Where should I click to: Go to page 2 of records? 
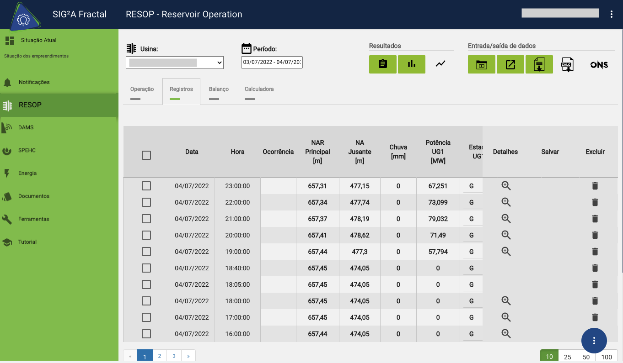coord(159,356)
